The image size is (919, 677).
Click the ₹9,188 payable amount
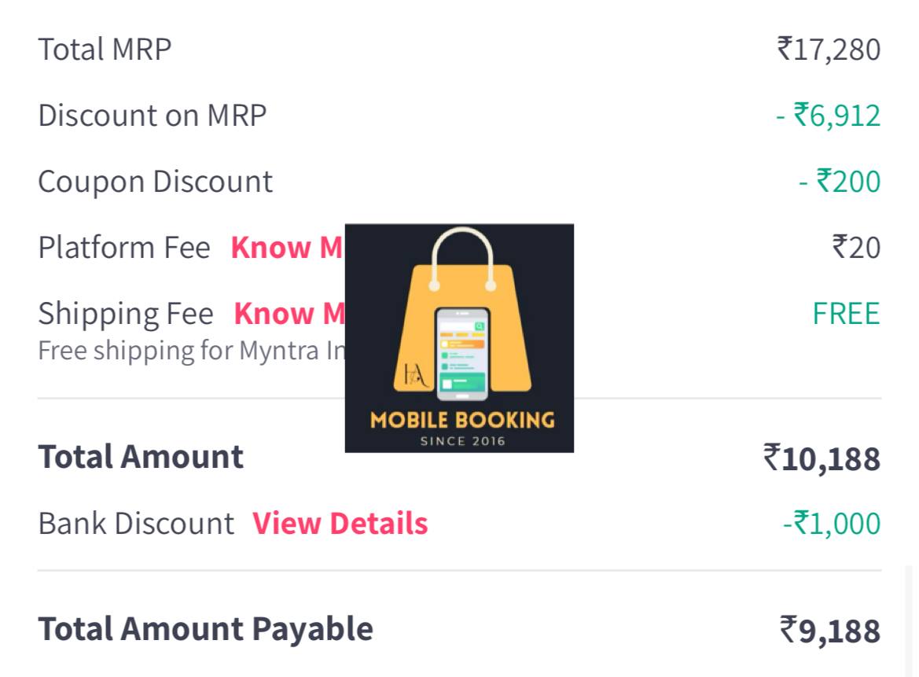click(x=830, y=631)
